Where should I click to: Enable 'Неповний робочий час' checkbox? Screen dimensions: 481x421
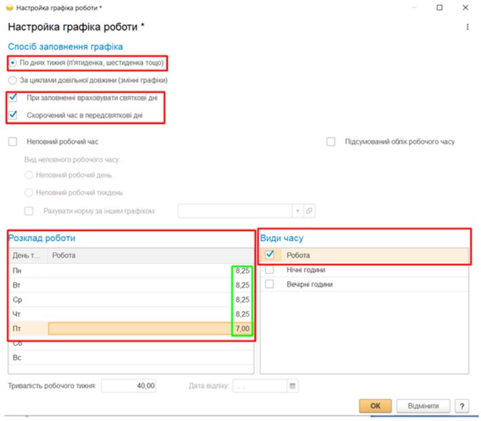click(13, 141)
